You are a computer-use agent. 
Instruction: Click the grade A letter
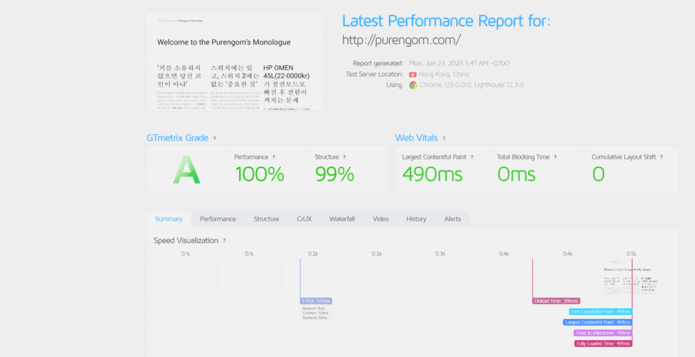(187, 171)
